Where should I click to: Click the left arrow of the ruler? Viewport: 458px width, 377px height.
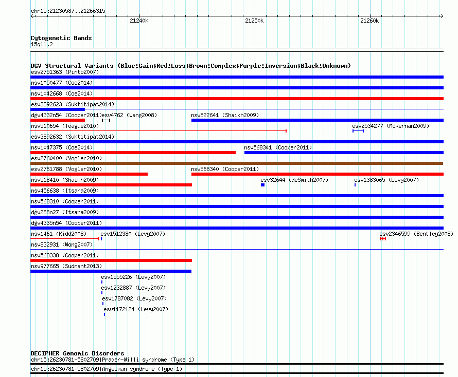pyautogui.click(x=33, y=16)
